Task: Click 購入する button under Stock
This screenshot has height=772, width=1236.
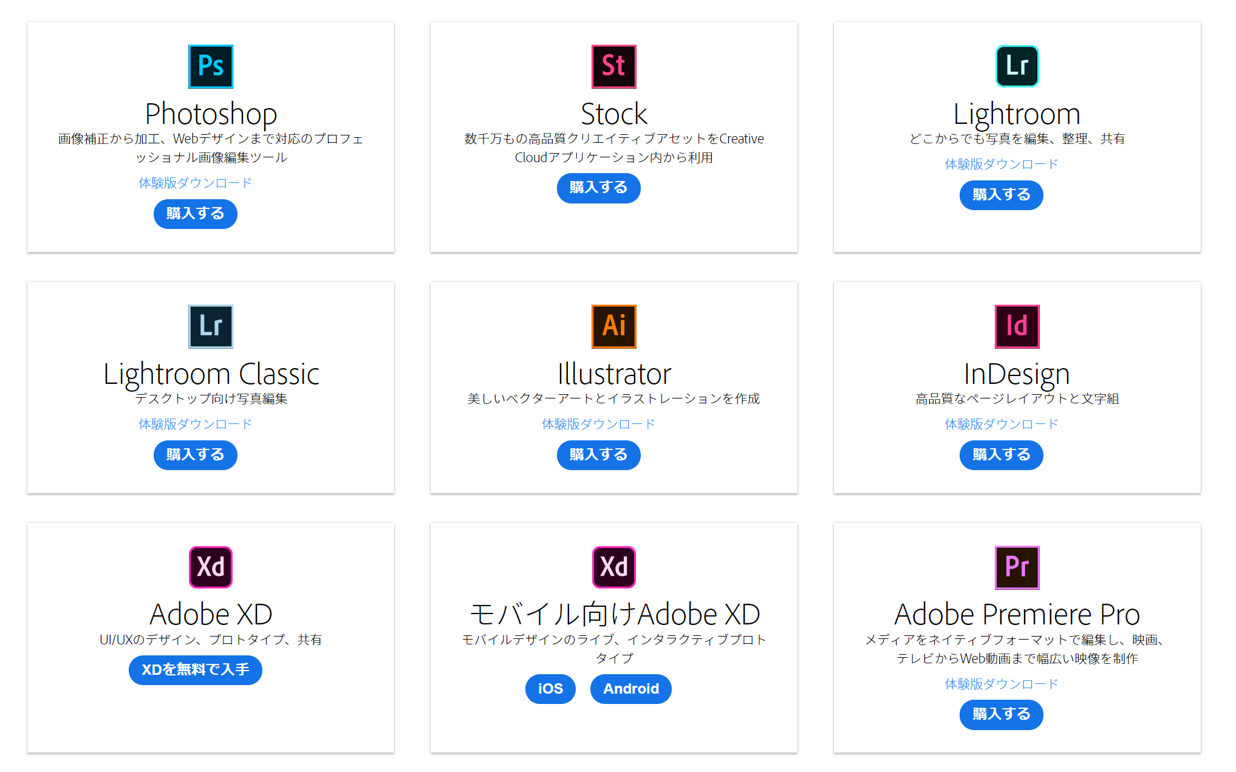Action: click(599, 188)
